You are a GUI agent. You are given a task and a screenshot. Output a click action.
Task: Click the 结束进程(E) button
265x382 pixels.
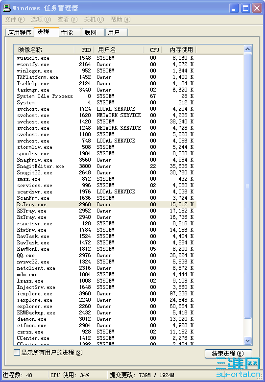tap(228, 354)
